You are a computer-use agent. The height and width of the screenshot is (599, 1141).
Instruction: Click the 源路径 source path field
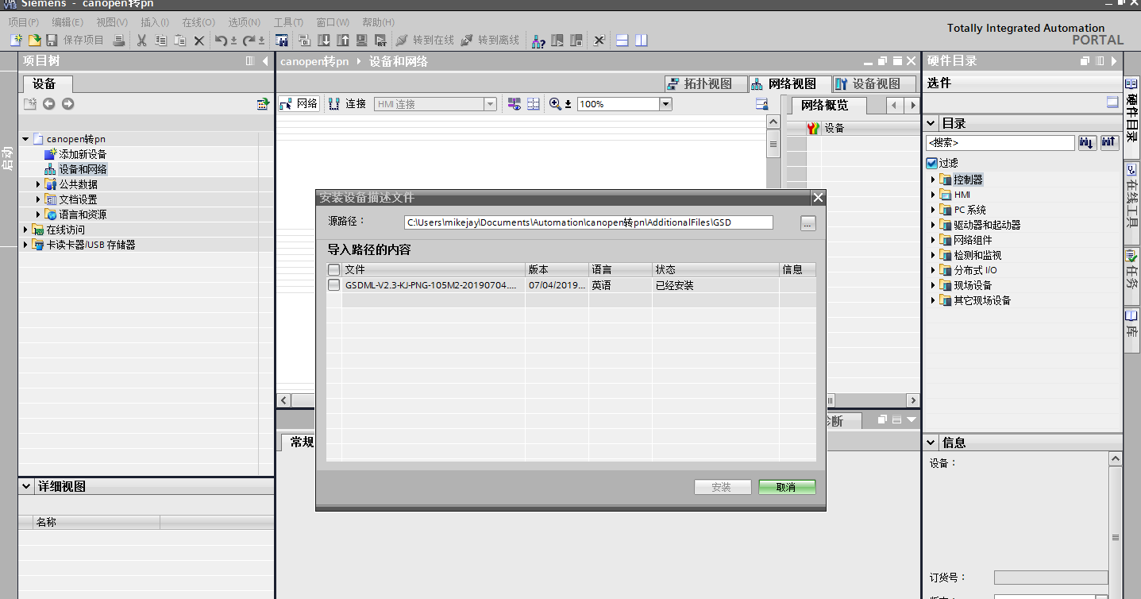click(588, 222)
